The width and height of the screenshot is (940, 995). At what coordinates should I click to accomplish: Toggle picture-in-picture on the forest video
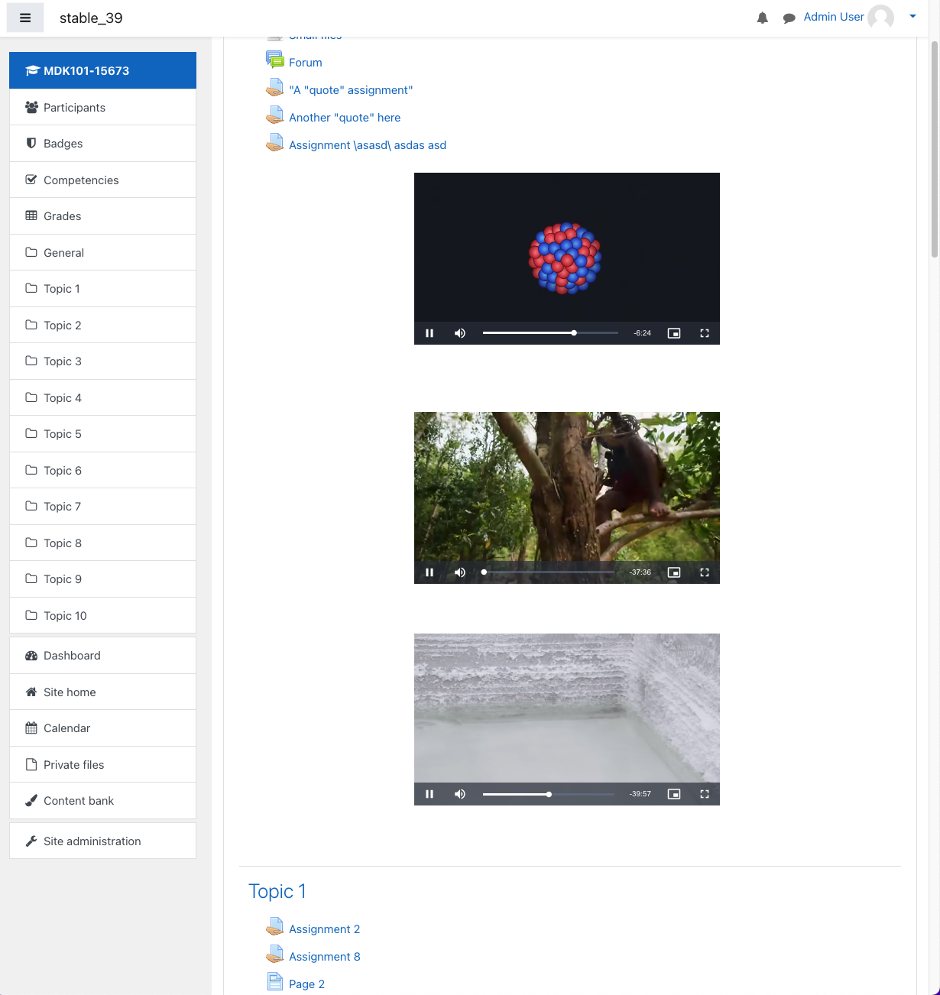coord(674,572)
